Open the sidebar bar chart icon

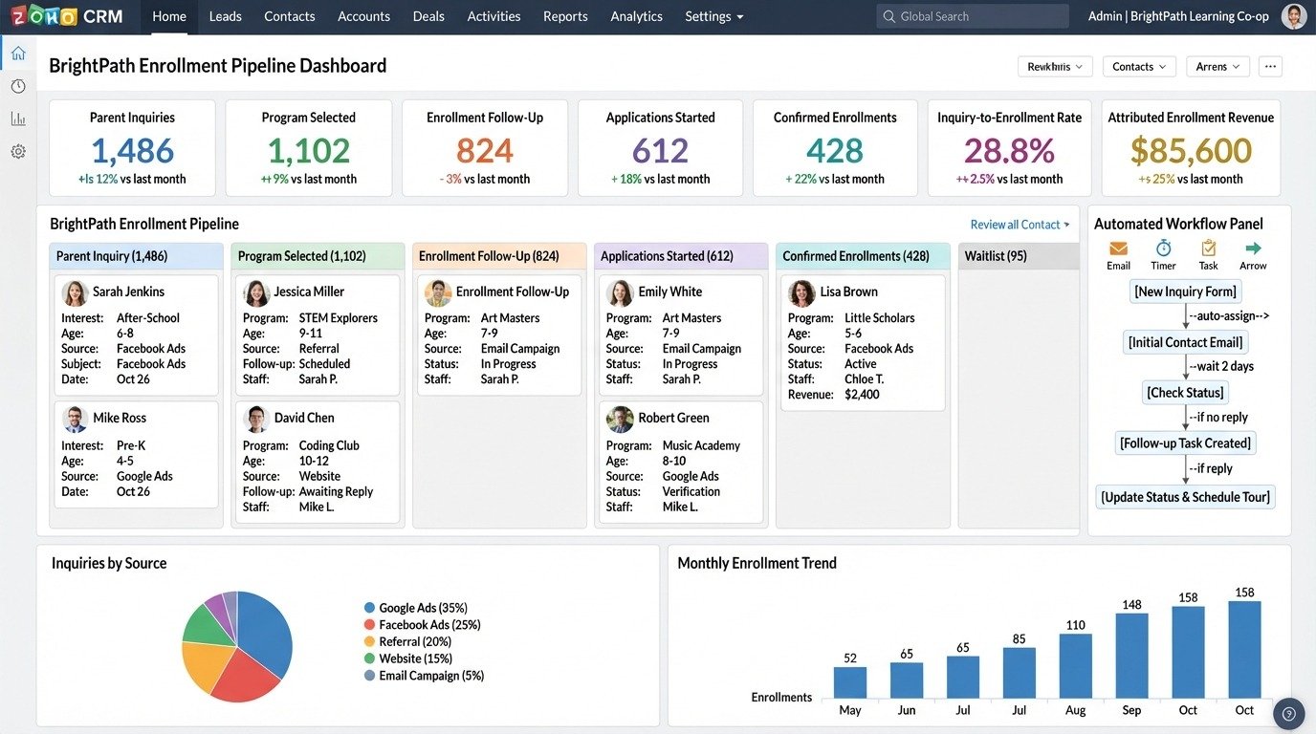(18, 119)
